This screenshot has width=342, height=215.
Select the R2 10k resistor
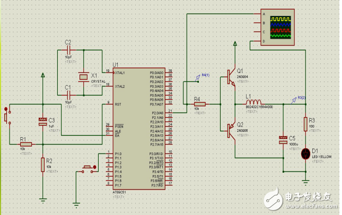(42, 165)
